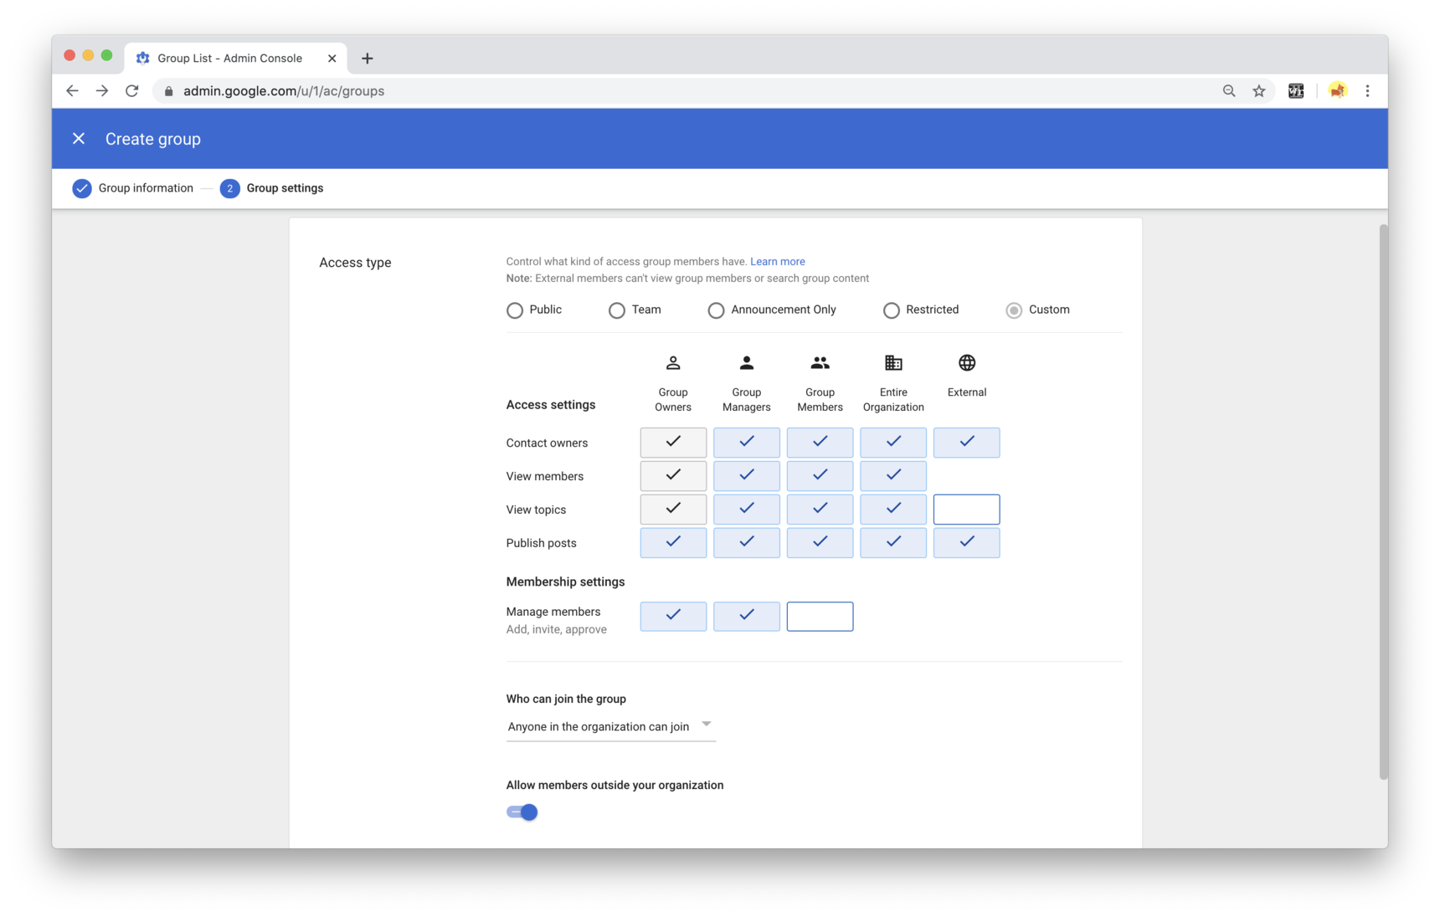Reload the Admin Console page
This screenshot has width=1440, height=917.
[131, 91]
